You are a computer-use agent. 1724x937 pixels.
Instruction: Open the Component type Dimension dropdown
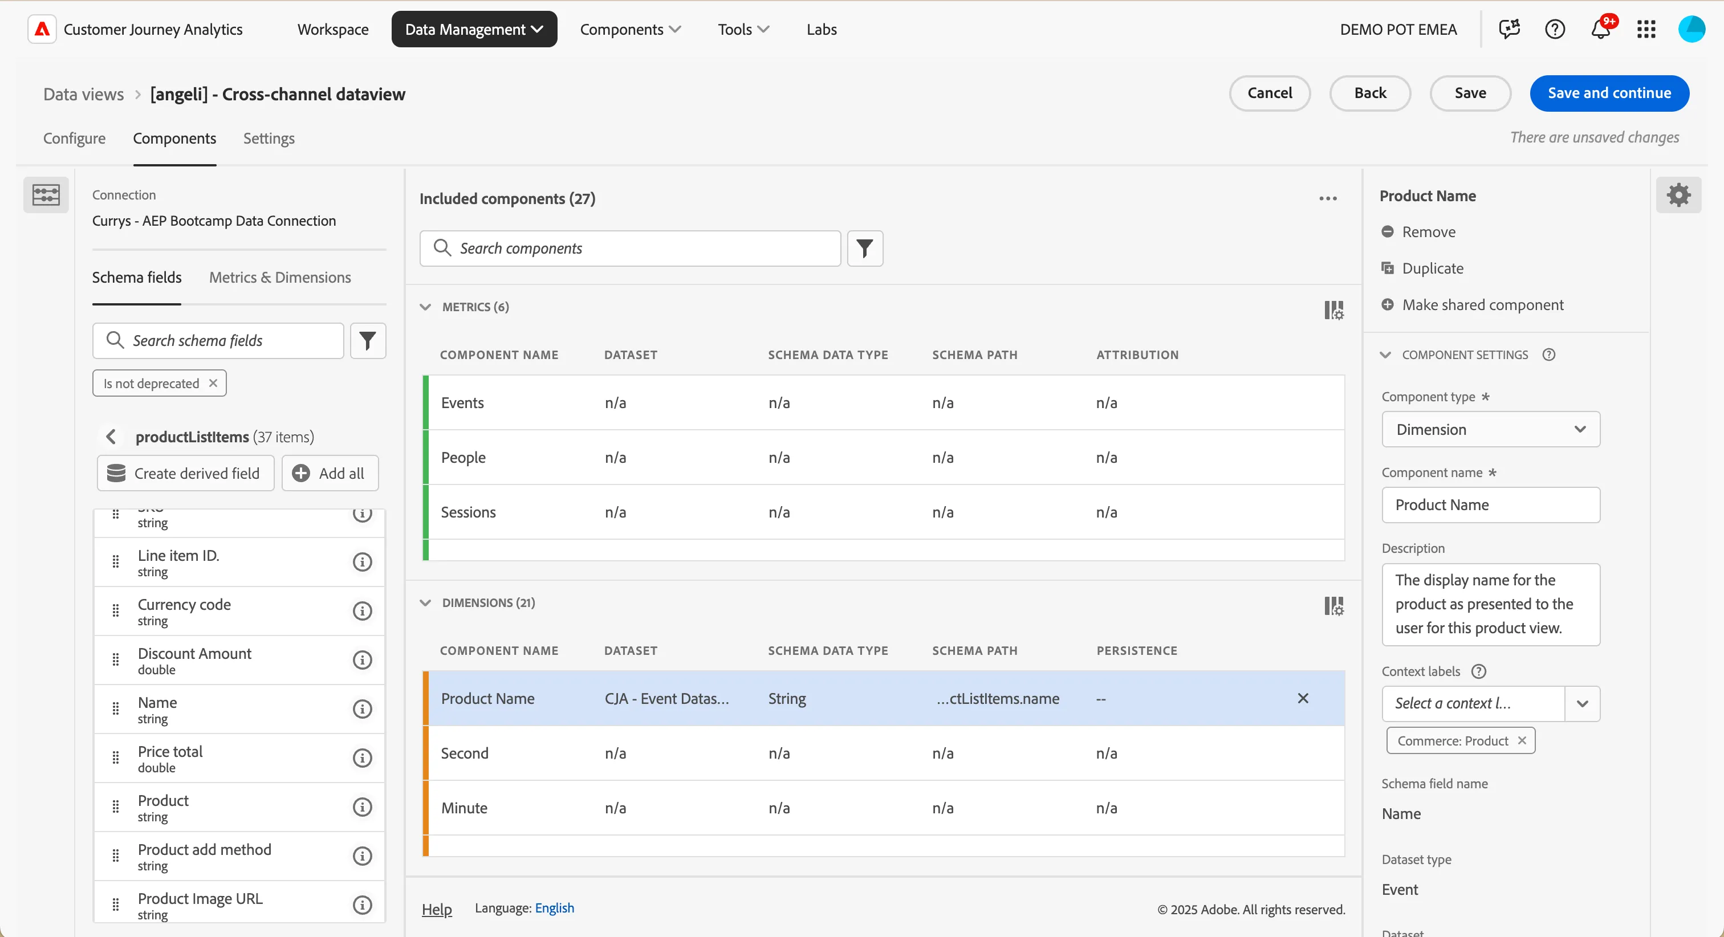click(1490, 430)
